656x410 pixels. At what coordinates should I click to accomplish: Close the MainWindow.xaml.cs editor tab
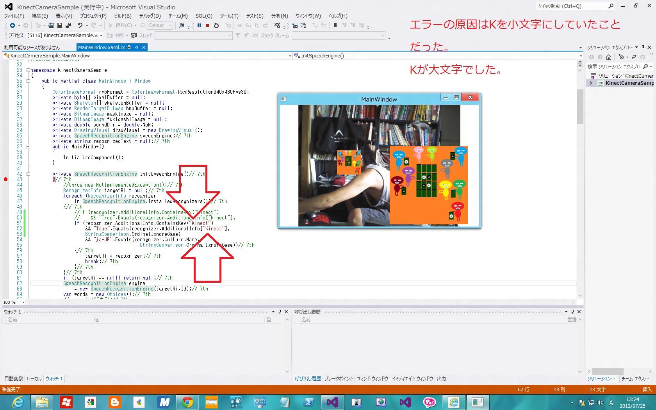tap(144, 47)
